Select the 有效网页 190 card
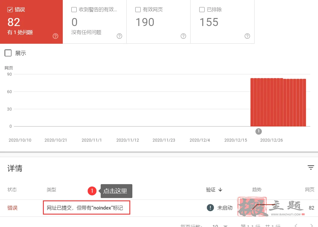 [x=158, y=22]
